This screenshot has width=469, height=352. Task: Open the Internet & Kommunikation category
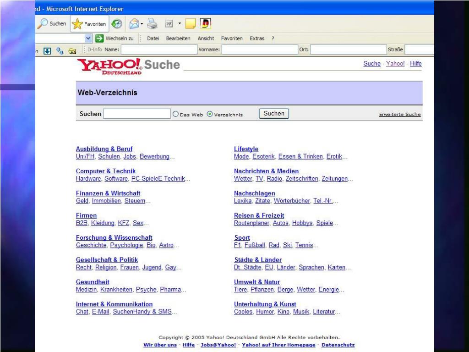pyautogui.click(x=114, y=304)
